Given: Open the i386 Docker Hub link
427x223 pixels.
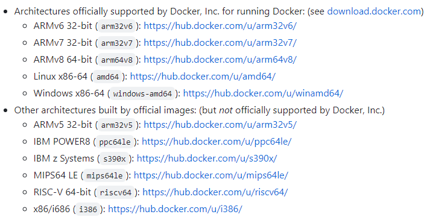Looking at the screenshot, I should point(175,209).
